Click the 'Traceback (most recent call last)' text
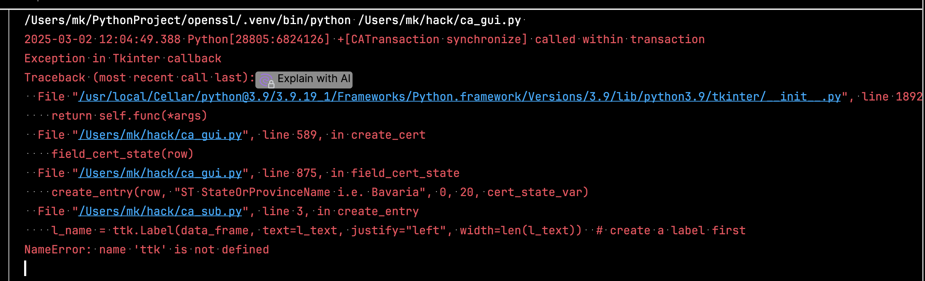 (139, 78)
